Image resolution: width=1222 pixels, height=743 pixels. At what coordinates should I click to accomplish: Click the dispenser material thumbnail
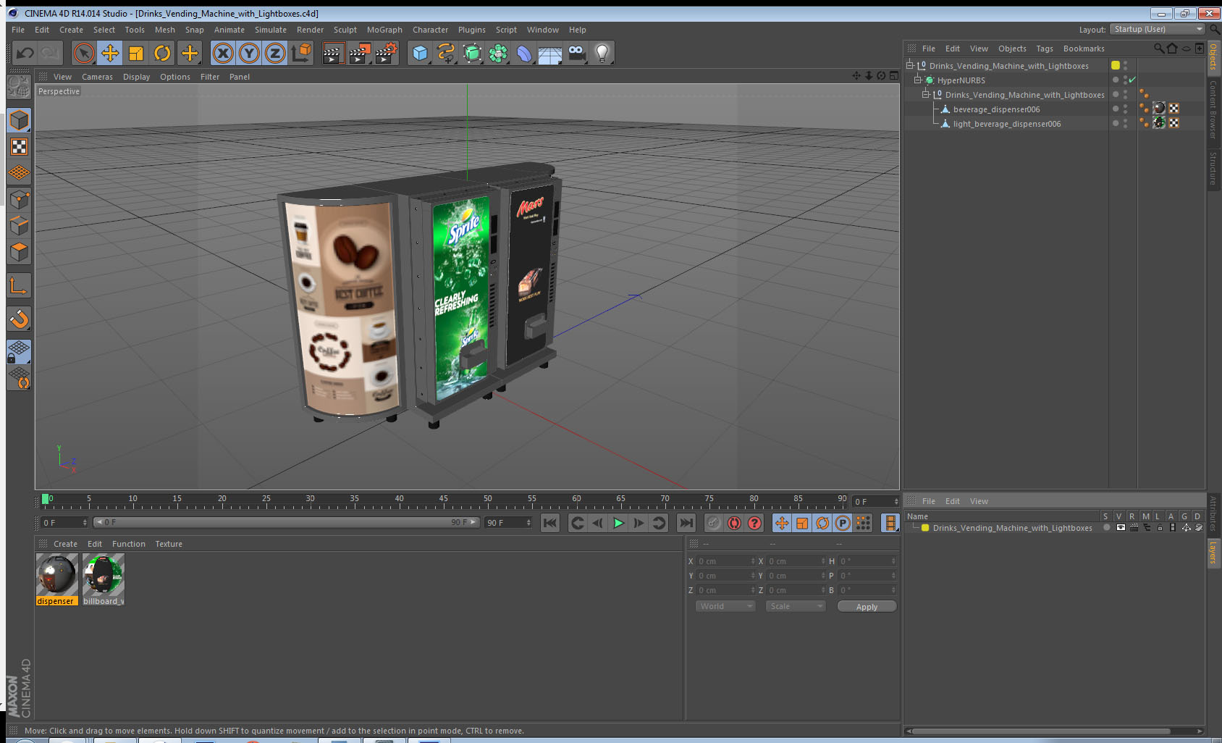[x=56, y=575]
